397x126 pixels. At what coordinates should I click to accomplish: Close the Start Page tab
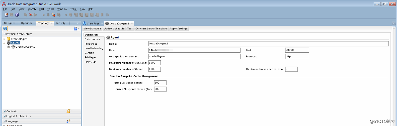[102, 23]
